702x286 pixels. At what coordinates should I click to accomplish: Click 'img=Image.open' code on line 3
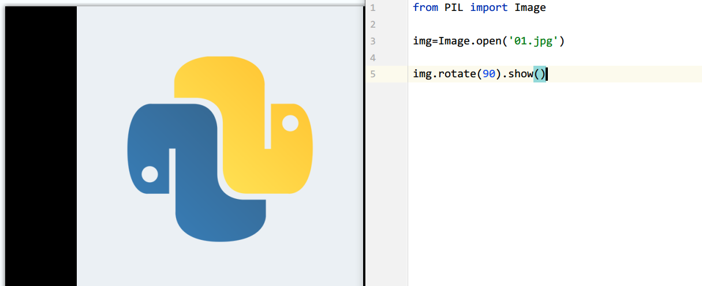tap(458, 41)
